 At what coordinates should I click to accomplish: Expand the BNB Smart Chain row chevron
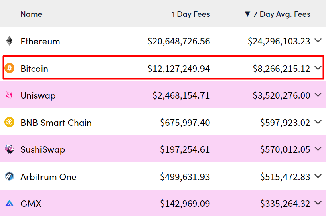tap(318, 122)
